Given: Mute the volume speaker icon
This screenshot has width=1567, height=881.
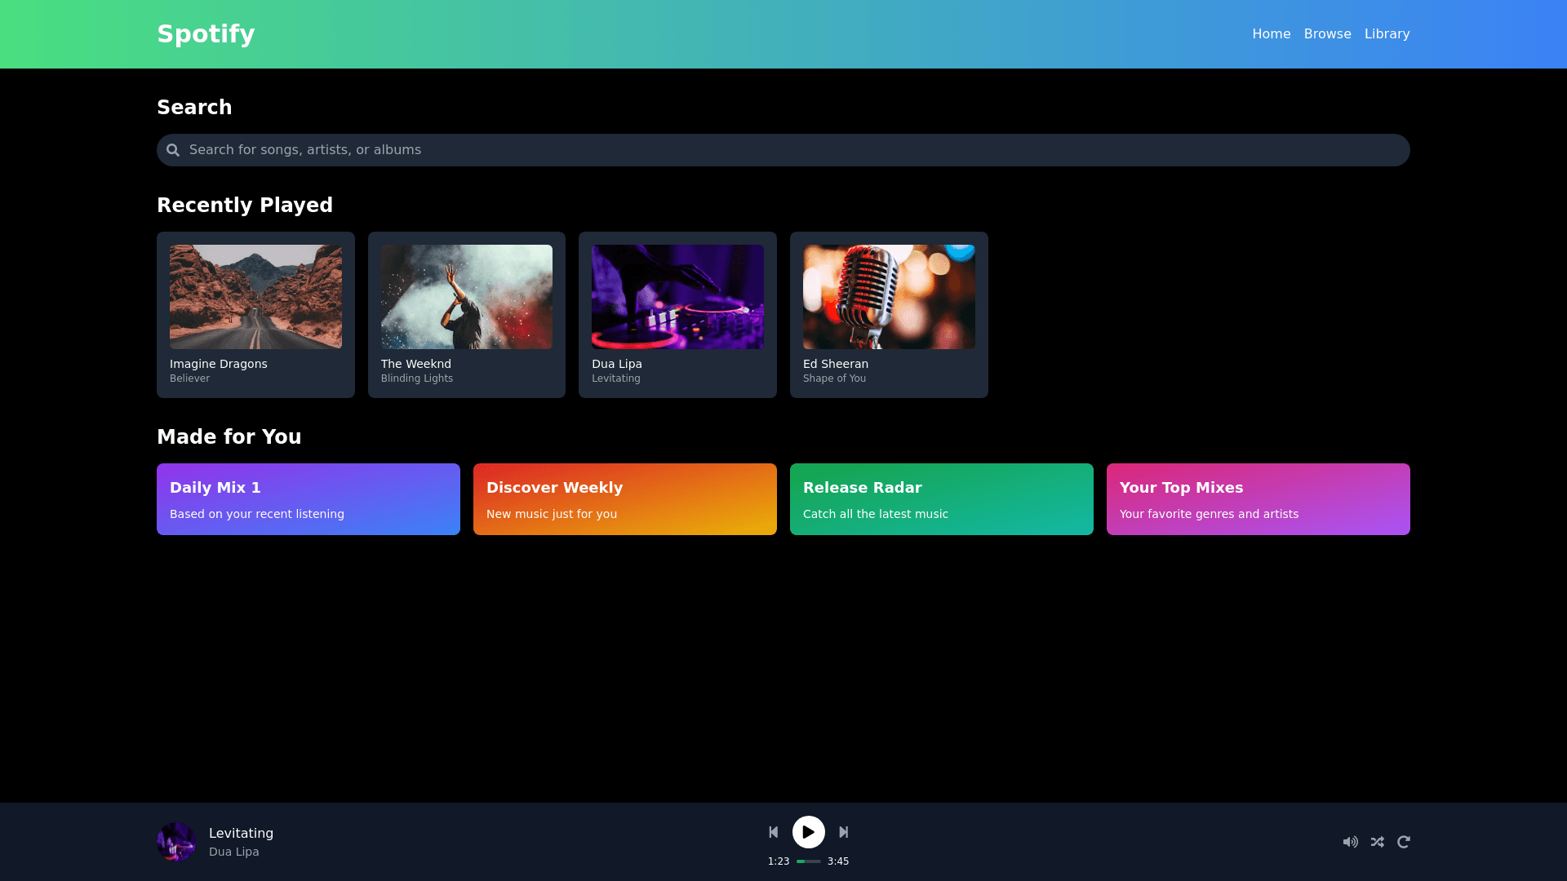Looking at the screenshot, I should pos(1350,842).
